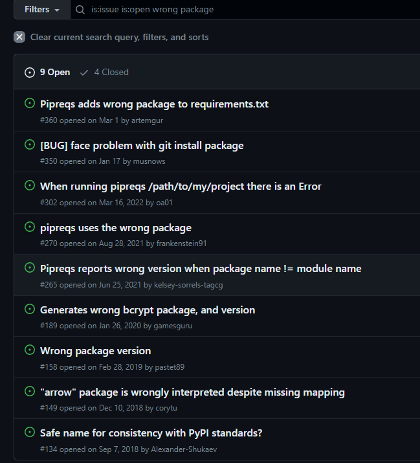Switch to the 4 Closed issues
Screen dimensions: 420x463
[x=104, y=73]
